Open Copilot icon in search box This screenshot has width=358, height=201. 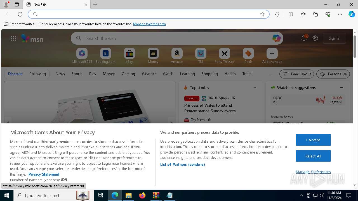pos(276,38)
